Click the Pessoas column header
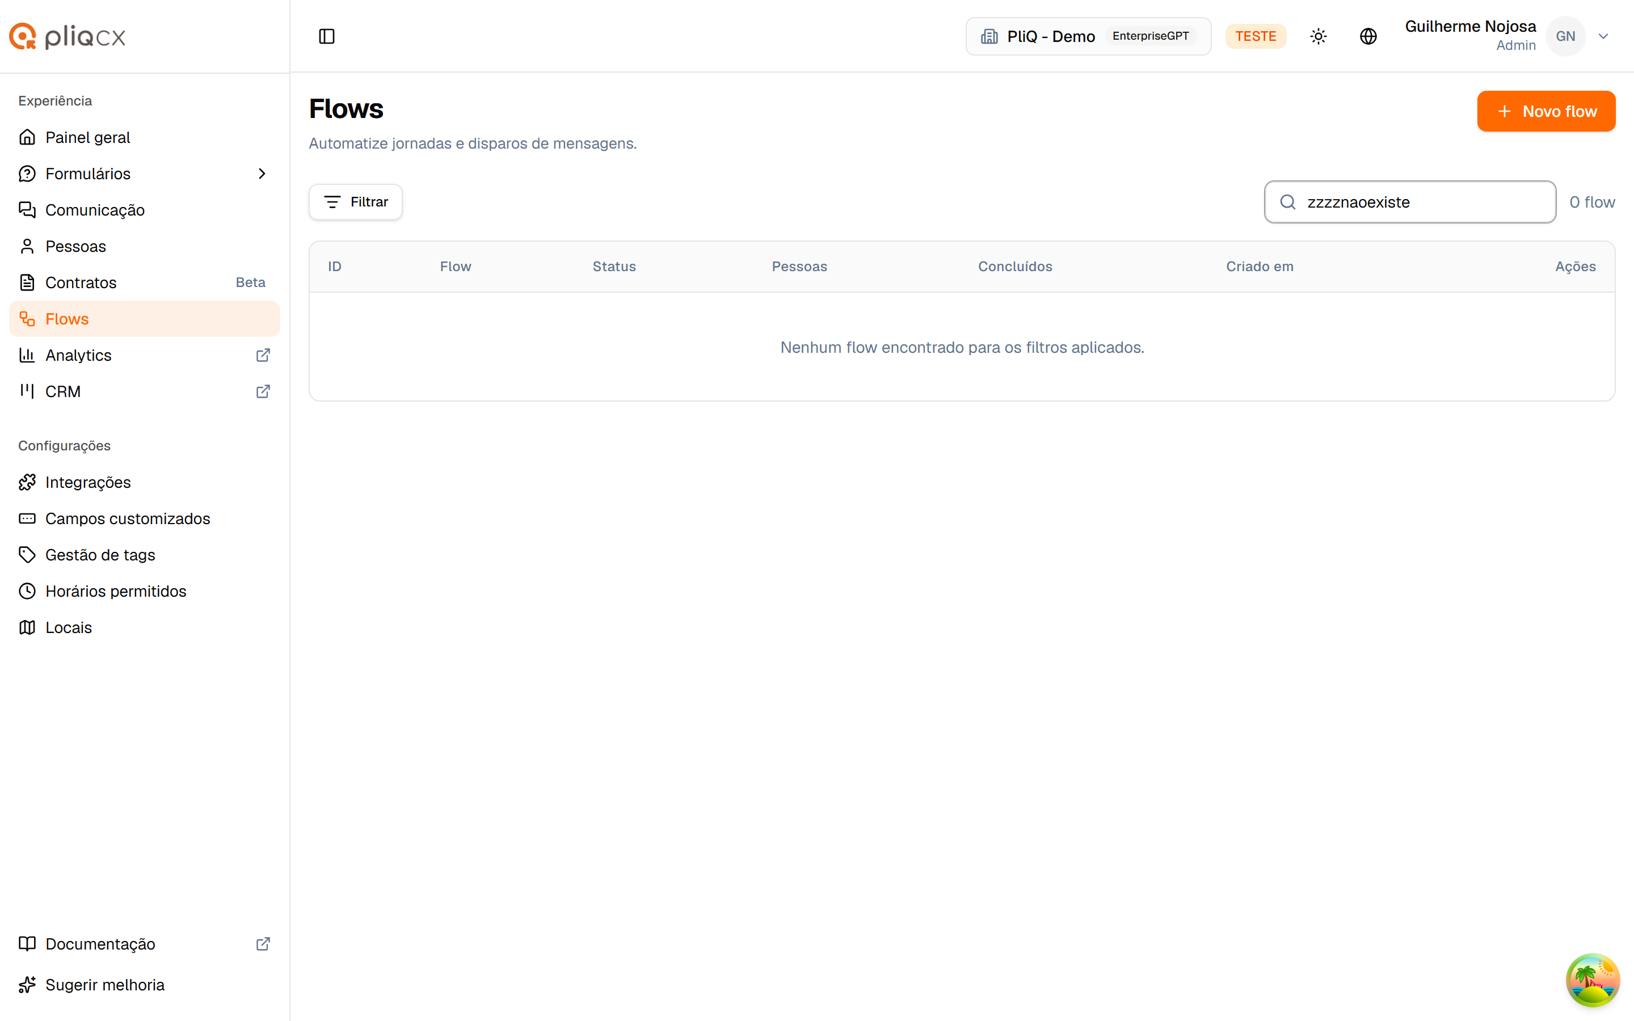 tap(799, 267)
